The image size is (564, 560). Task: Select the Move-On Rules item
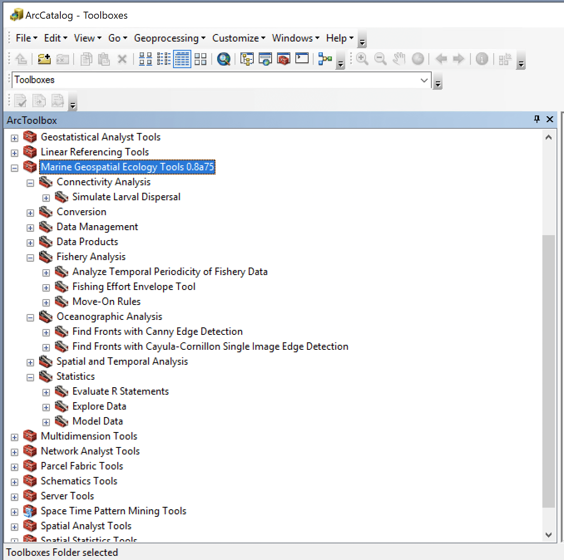pyautogui.click(x=106, y=302)
